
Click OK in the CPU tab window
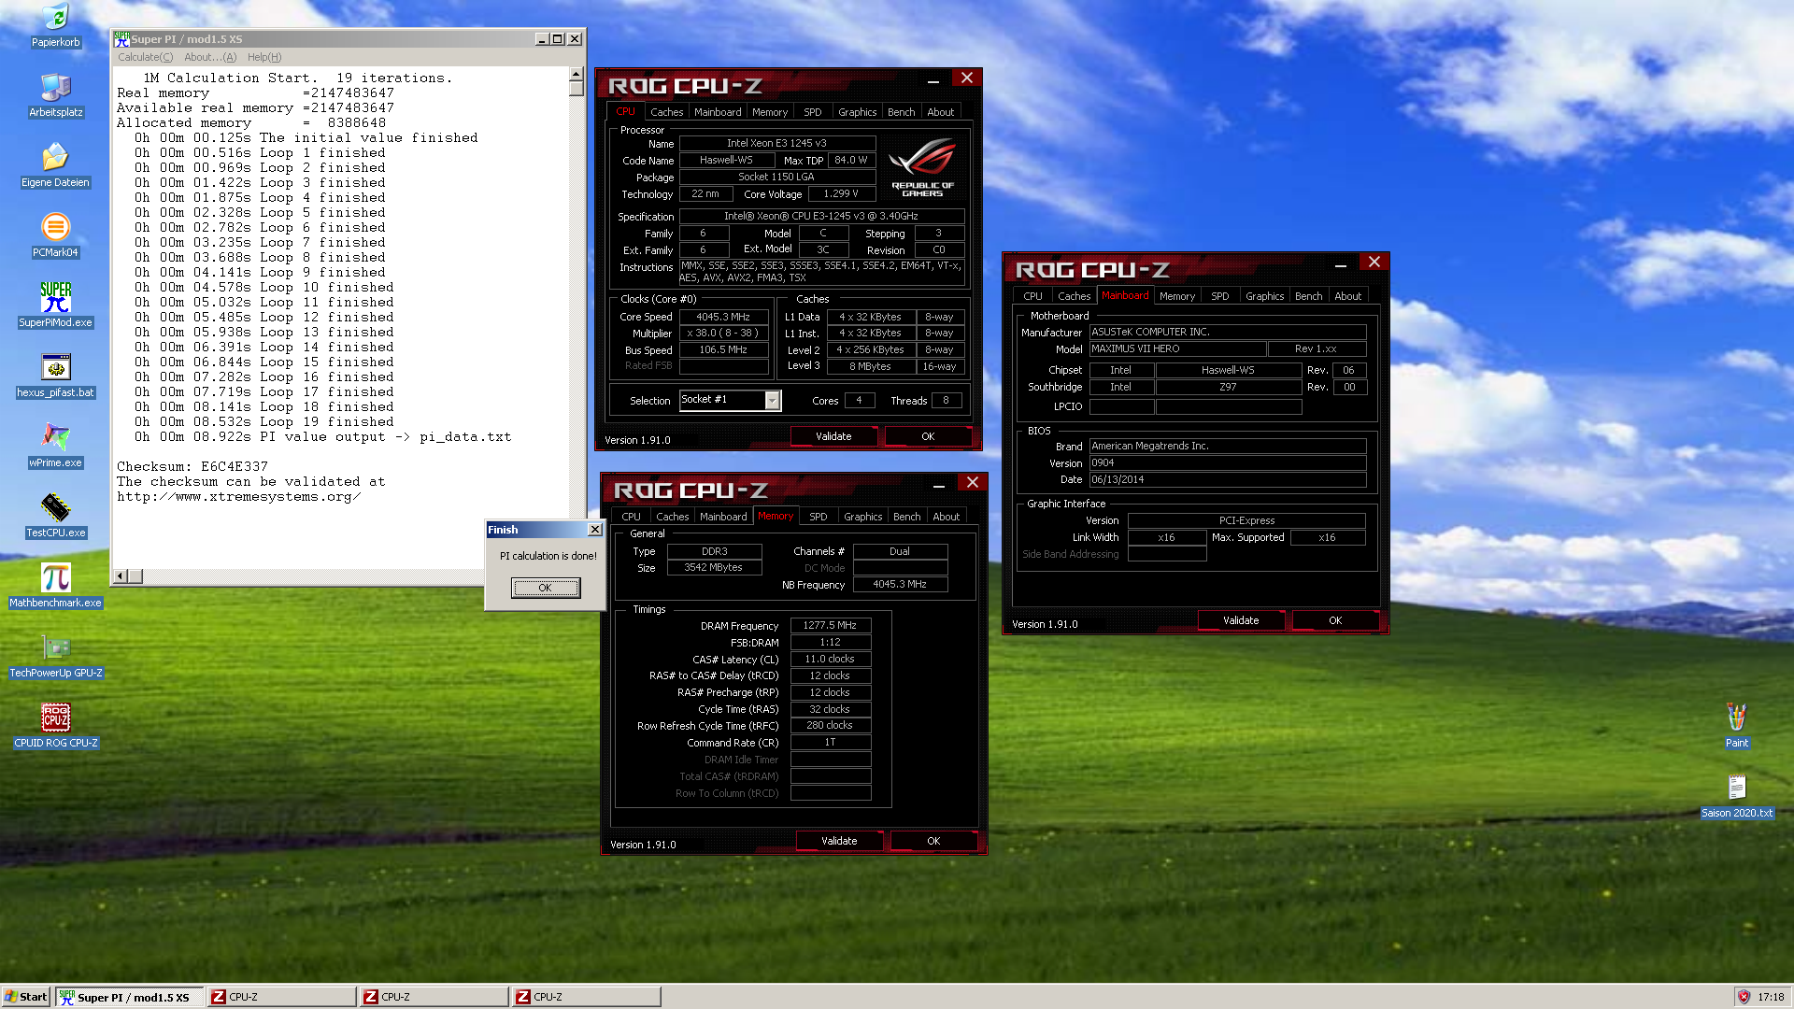tap(928, 436)
